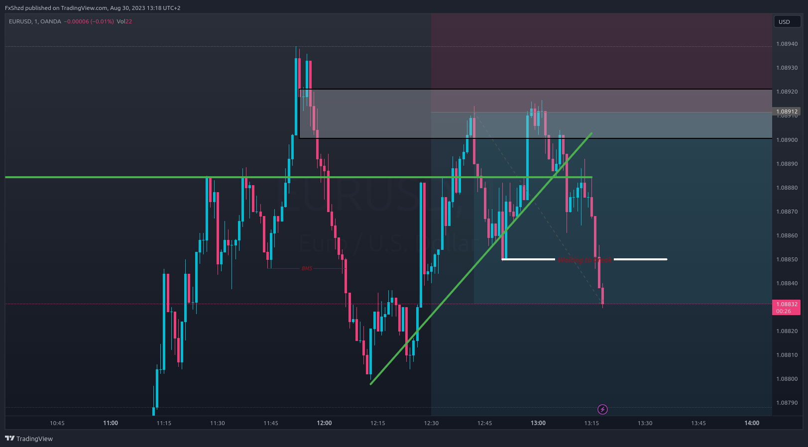Open the USD currency selector
This screenshot has height=447, width=808.
787,22
